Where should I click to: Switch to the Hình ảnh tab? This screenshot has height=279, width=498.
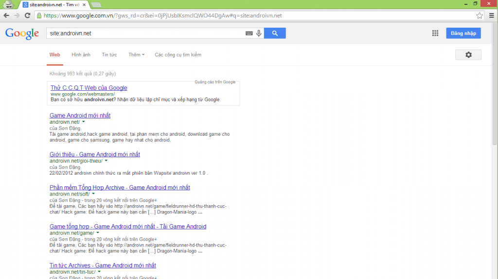pos(81,55)
